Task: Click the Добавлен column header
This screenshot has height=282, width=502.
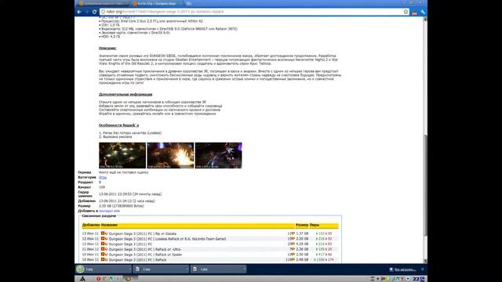Action: pos(91,225)
